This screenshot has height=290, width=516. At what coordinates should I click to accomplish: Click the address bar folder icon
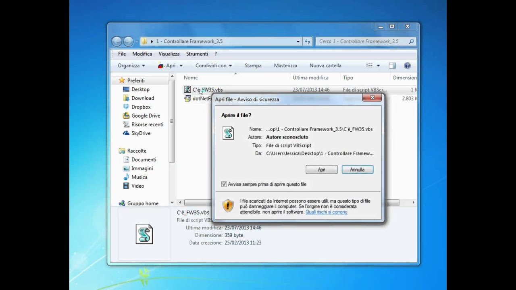click(x=144, y=41)
